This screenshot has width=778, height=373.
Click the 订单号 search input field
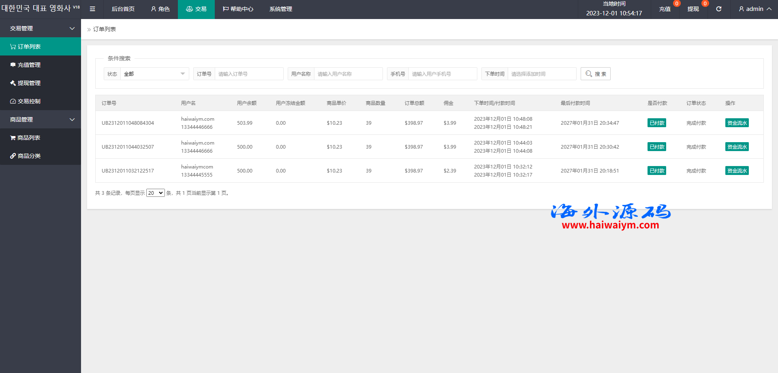(249, 74)
